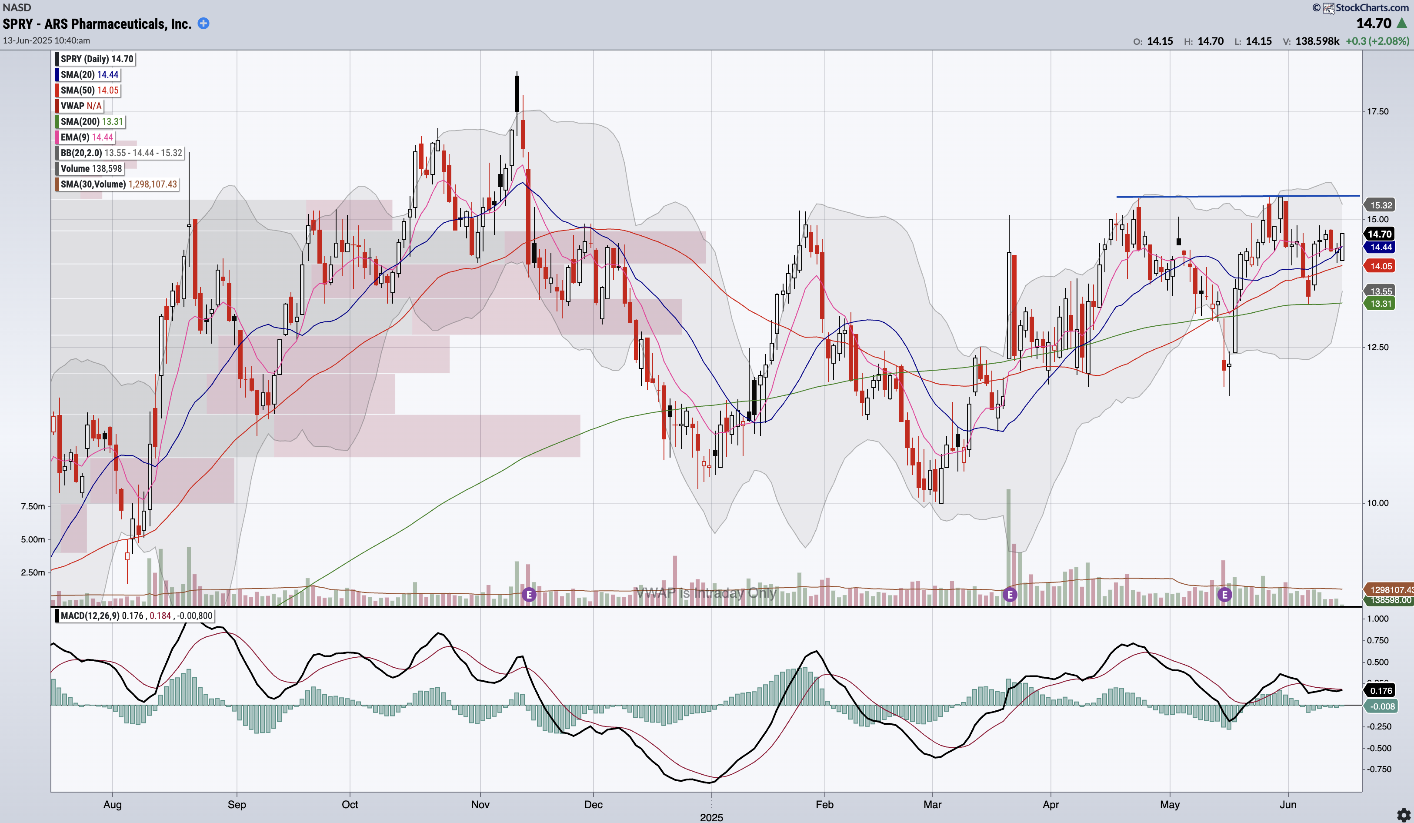Click the 10.00 price axis label
This screenshot has width=1414, height=823.
pyautogui.click(x=1377, y=503)
